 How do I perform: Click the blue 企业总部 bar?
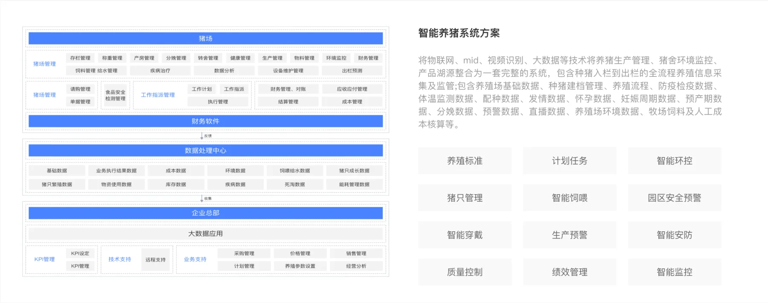[206, 213]
